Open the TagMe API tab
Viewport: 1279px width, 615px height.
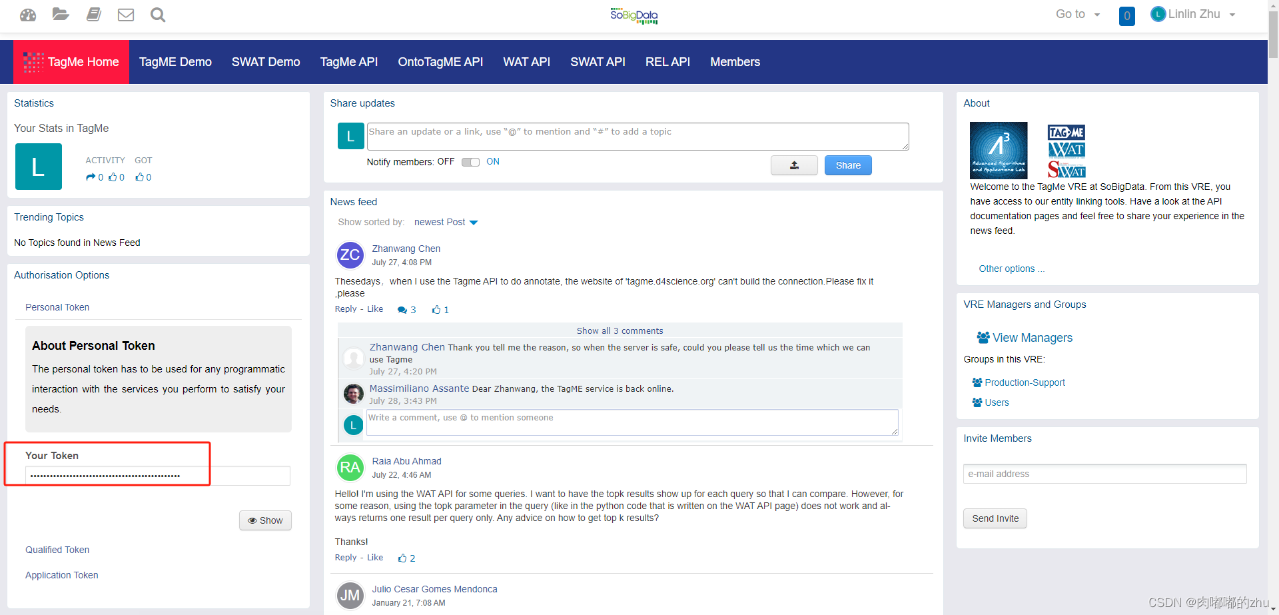[349, 62]
